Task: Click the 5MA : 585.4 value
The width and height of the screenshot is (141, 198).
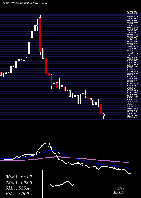Action: pos(17,188)
